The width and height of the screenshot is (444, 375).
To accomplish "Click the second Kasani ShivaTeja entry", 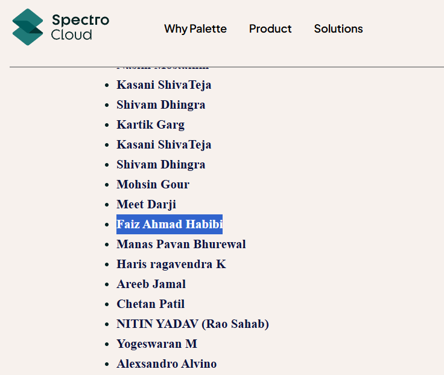I will (x=163, y=145).
